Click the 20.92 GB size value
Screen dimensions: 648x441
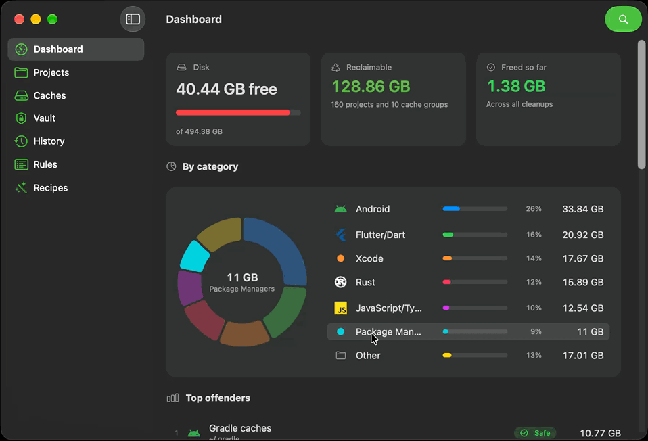pos(582,235)
